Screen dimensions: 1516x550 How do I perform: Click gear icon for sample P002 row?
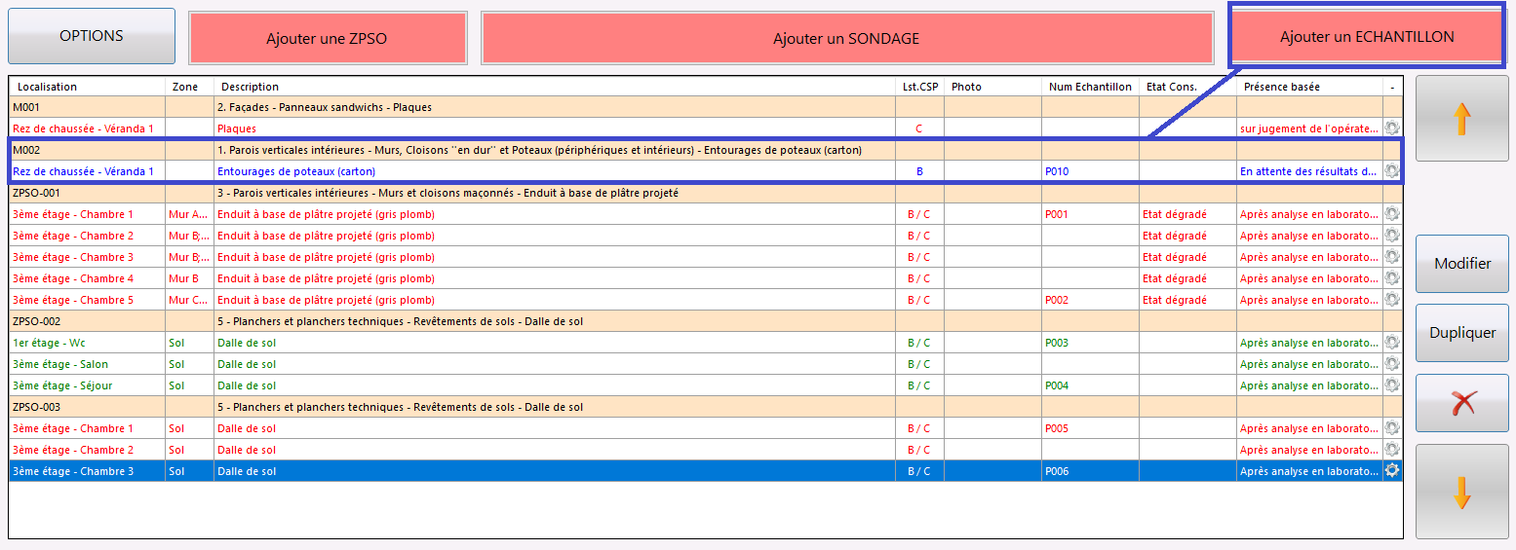(1392, 300)
